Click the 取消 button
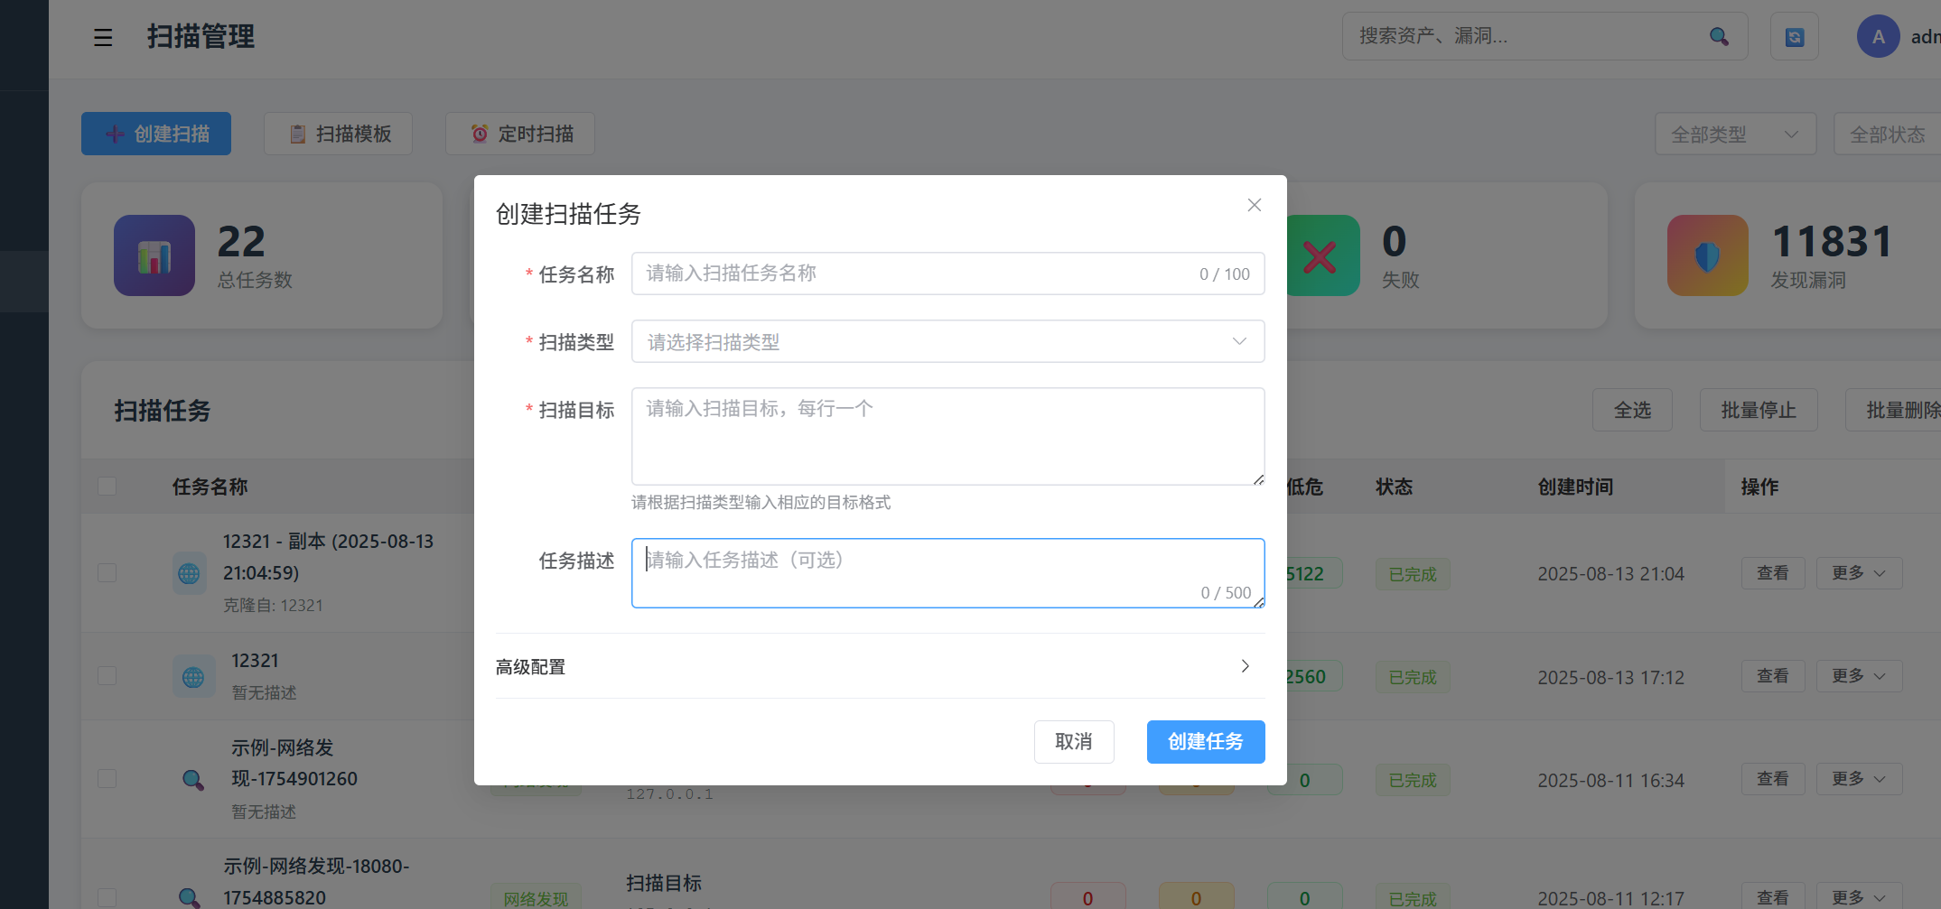This screenshot has height=909, width=1941. tap(1073, 742)
